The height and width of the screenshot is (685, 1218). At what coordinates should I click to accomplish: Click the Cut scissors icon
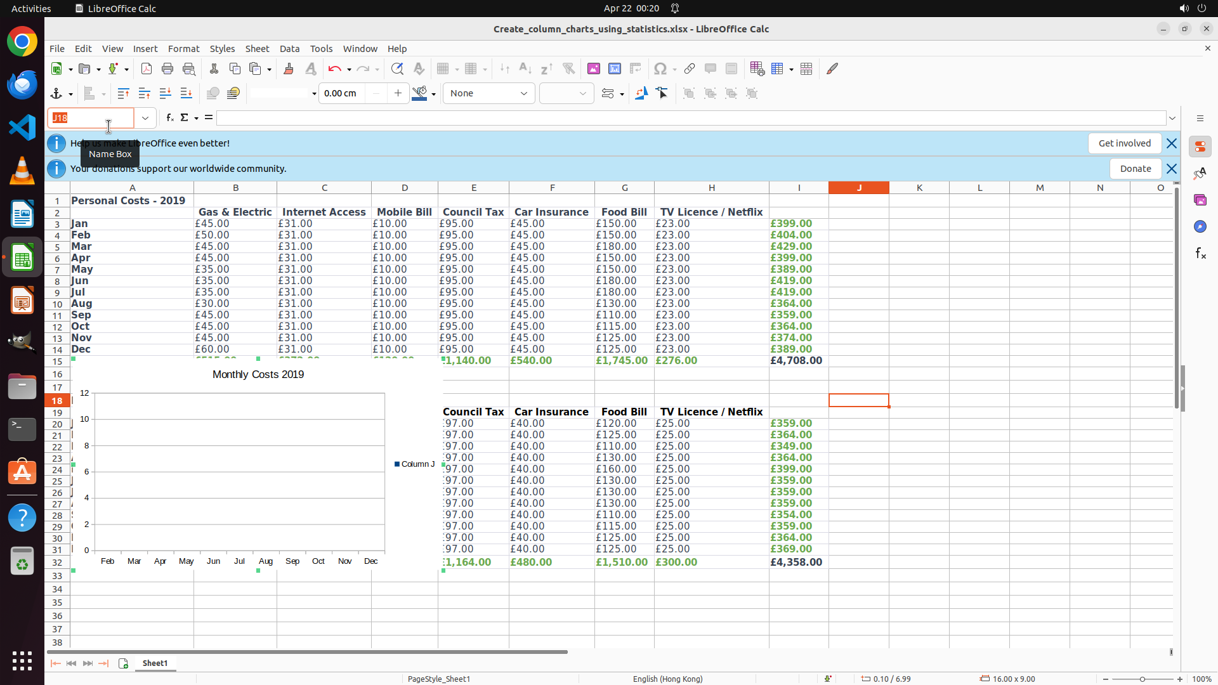point(214,68)
